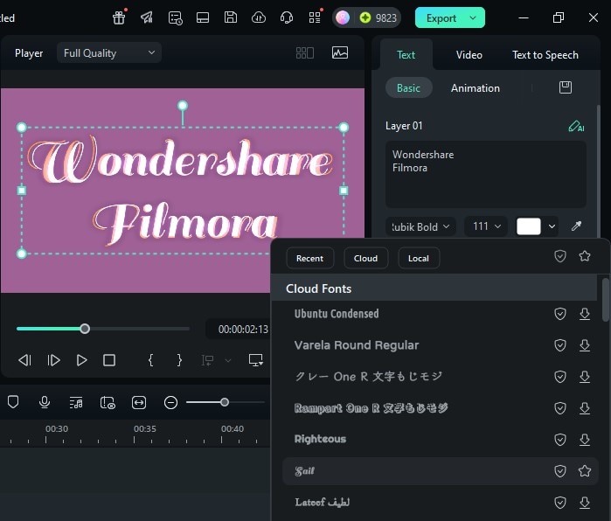
Task: Click the colorful AI avatar icon
Action: coord(343,17)
